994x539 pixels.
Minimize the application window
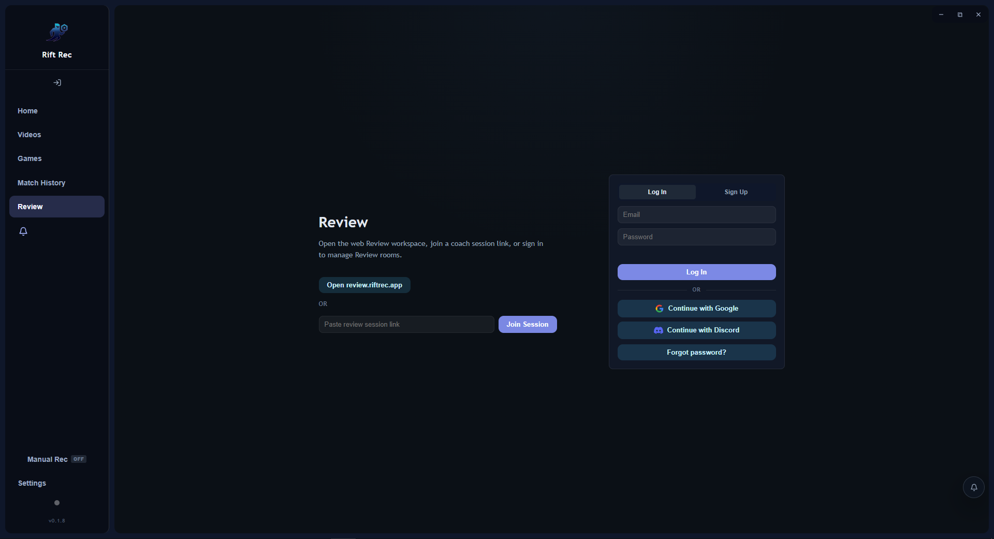941,15
